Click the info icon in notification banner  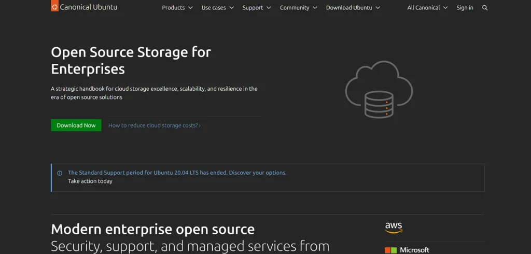click(60, 173)
